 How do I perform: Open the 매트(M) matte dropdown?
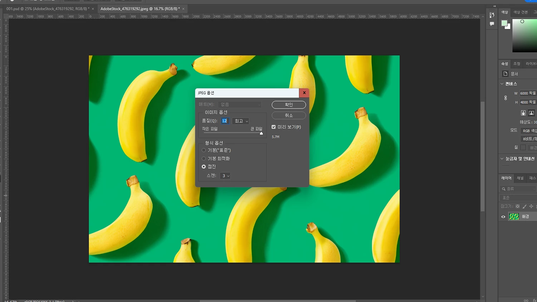coord(240,104)
